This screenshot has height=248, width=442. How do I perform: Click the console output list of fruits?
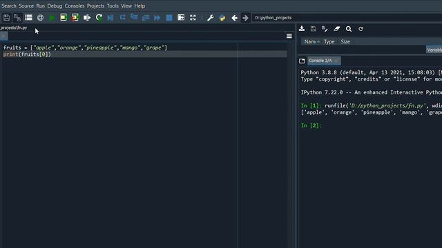(372, 112)
